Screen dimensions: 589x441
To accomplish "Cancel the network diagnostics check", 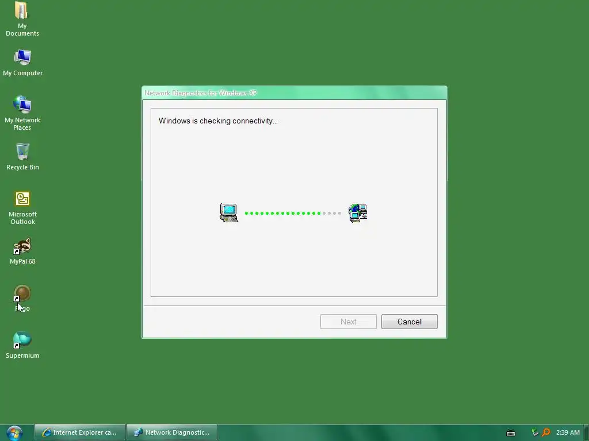I will tap(409, 322).
